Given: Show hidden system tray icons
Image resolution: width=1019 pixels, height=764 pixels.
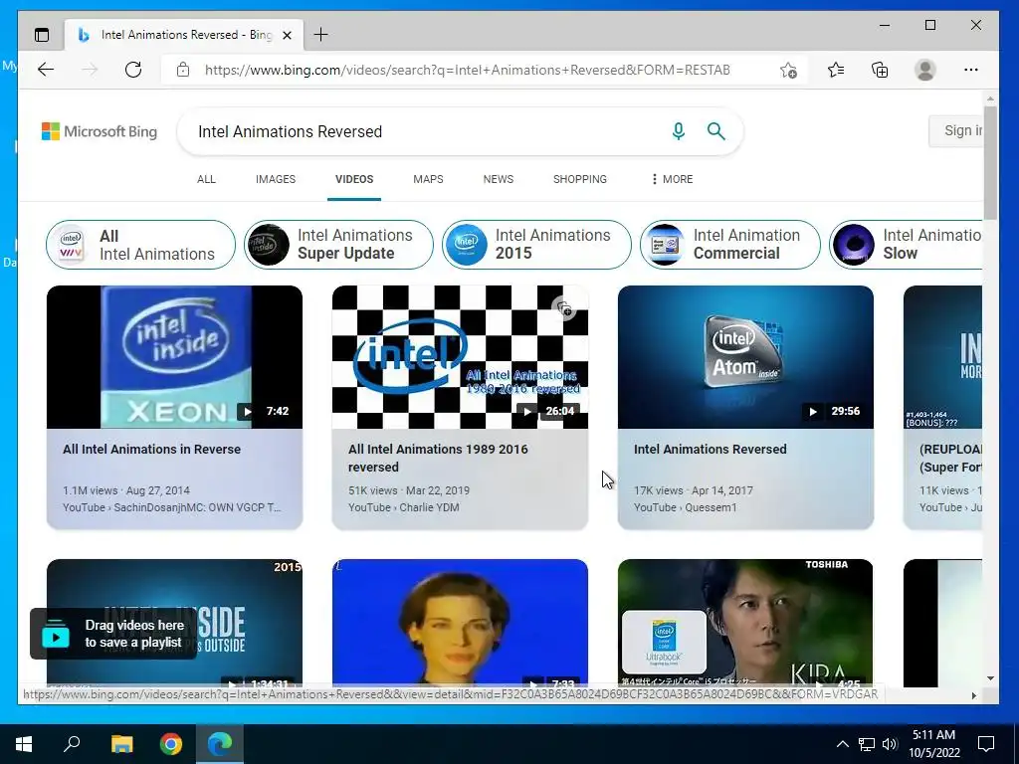Looking at the screenshot, I should click(842, 744).
